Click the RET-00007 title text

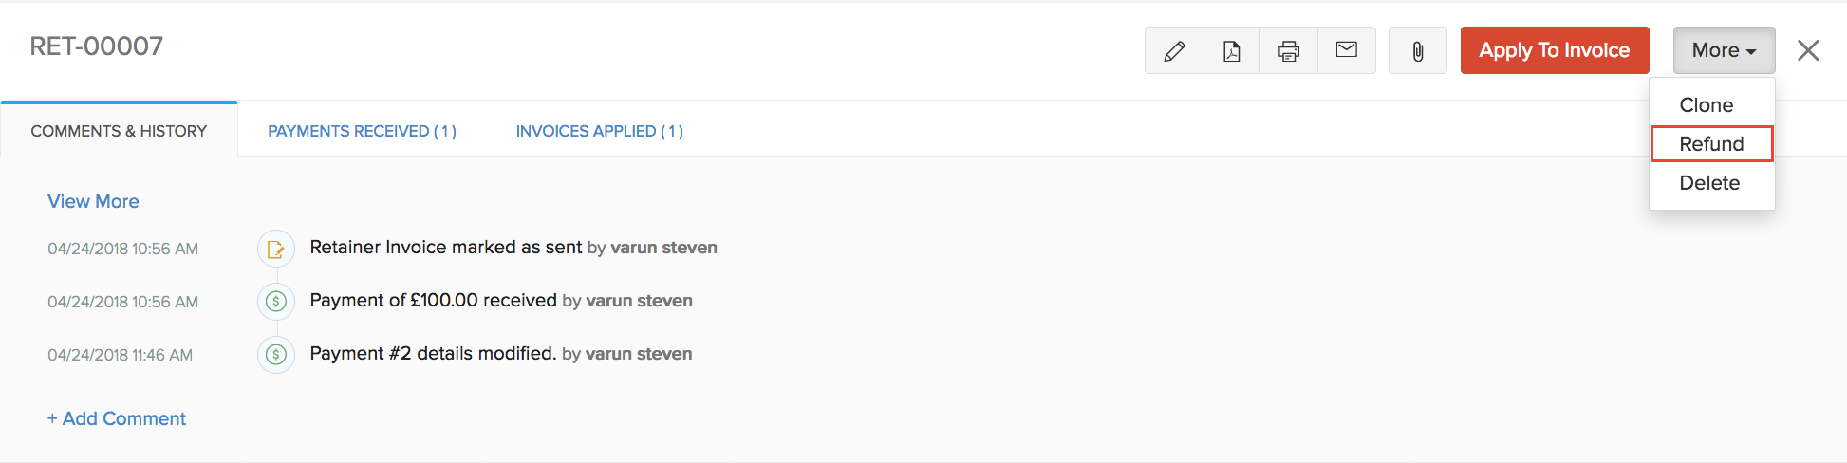97,46
